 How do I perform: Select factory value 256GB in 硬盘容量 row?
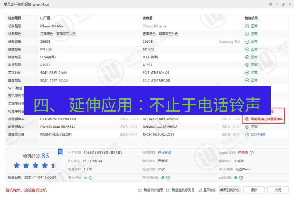pos(45,42)
